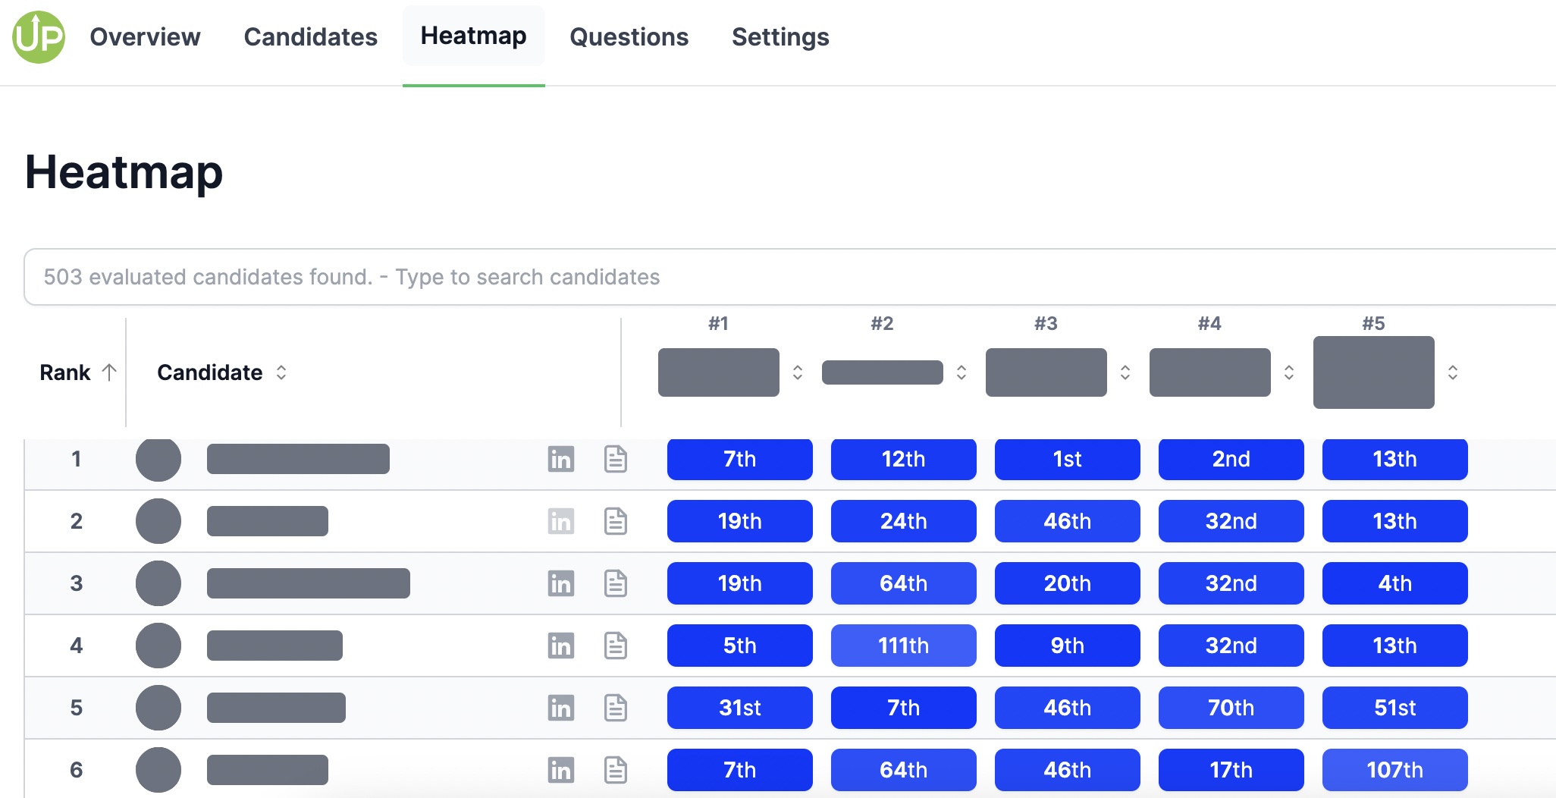Screen dimensions: 1556x798
Task: Switch to the Overview tab
Action: pos(145,36)
